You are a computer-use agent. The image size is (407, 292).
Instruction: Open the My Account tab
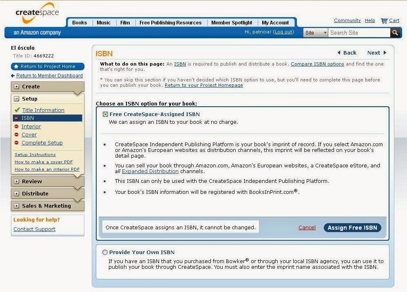click(x=275, y=22)
